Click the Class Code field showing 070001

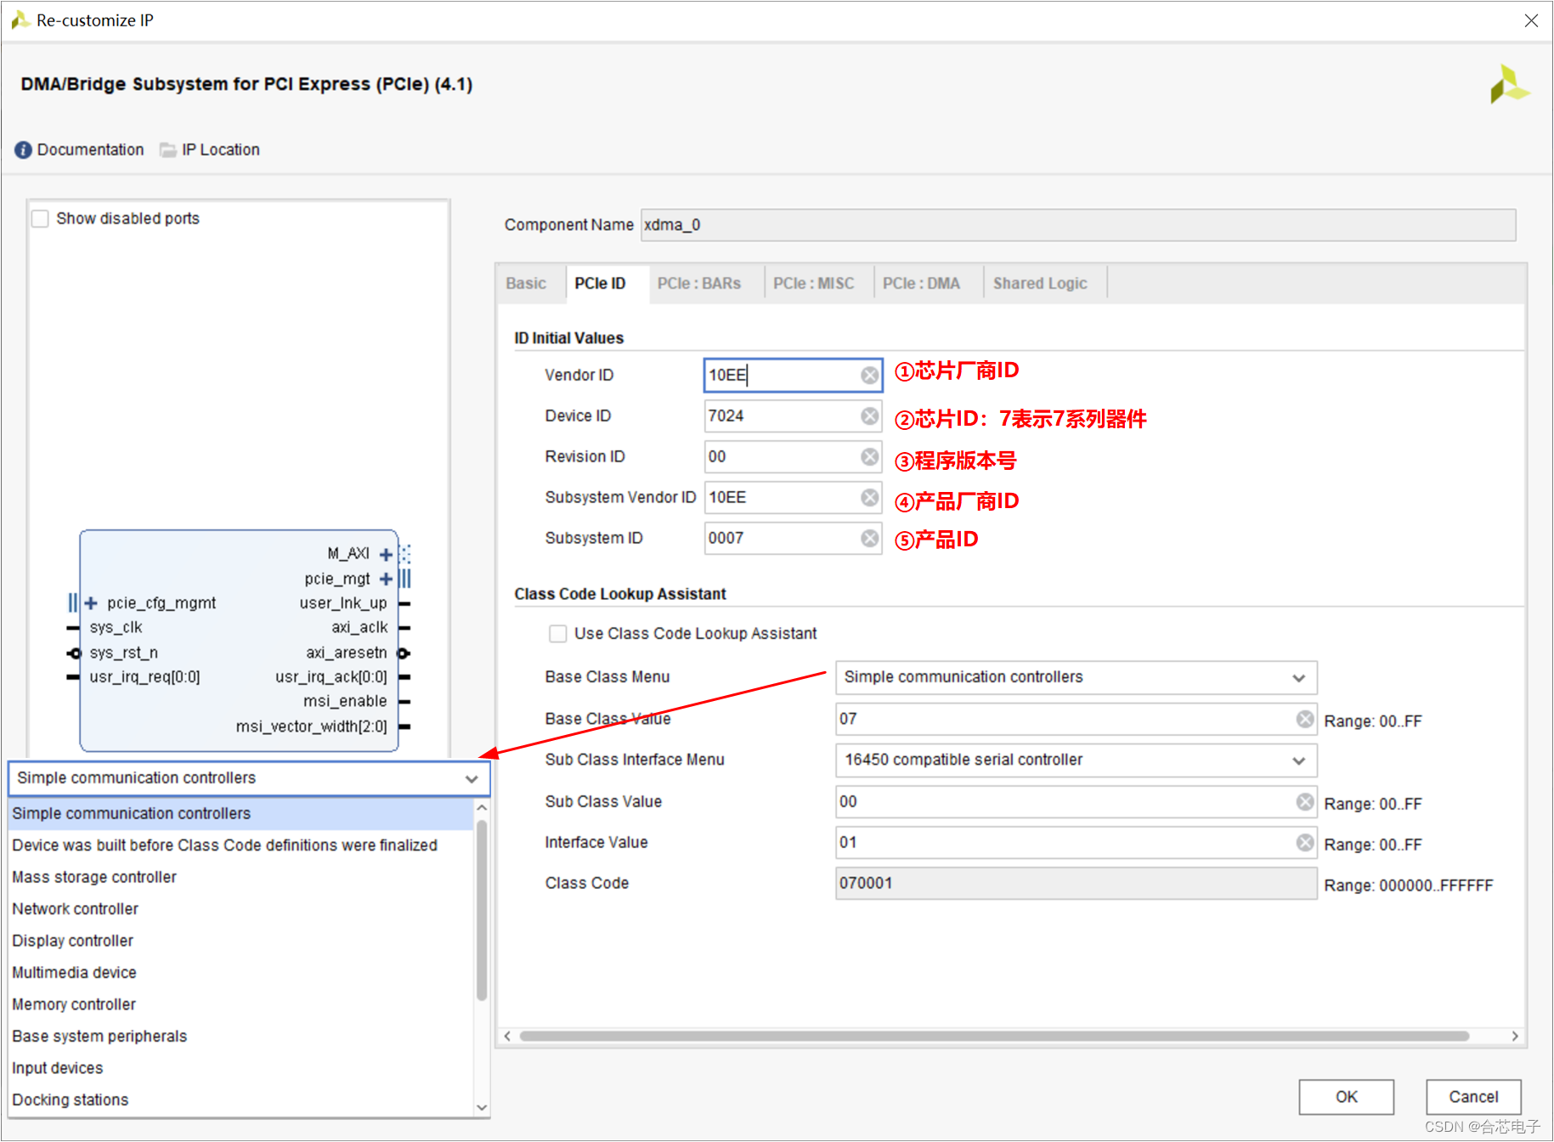click(x=1076, y=884)
